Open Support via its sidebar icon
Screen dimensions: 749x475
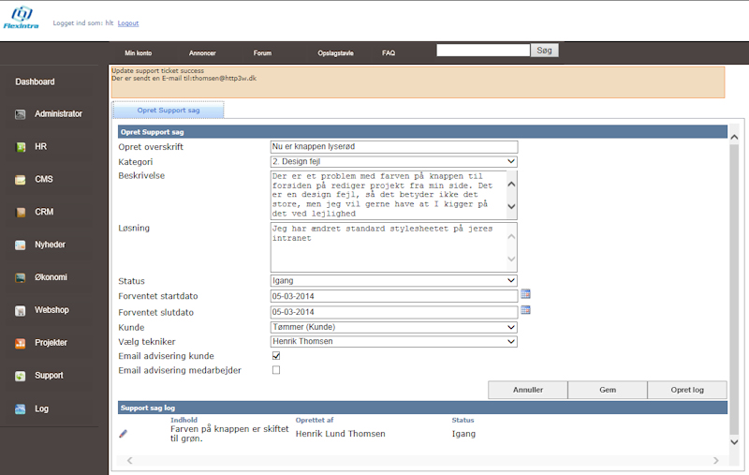(x=20, y=376)
